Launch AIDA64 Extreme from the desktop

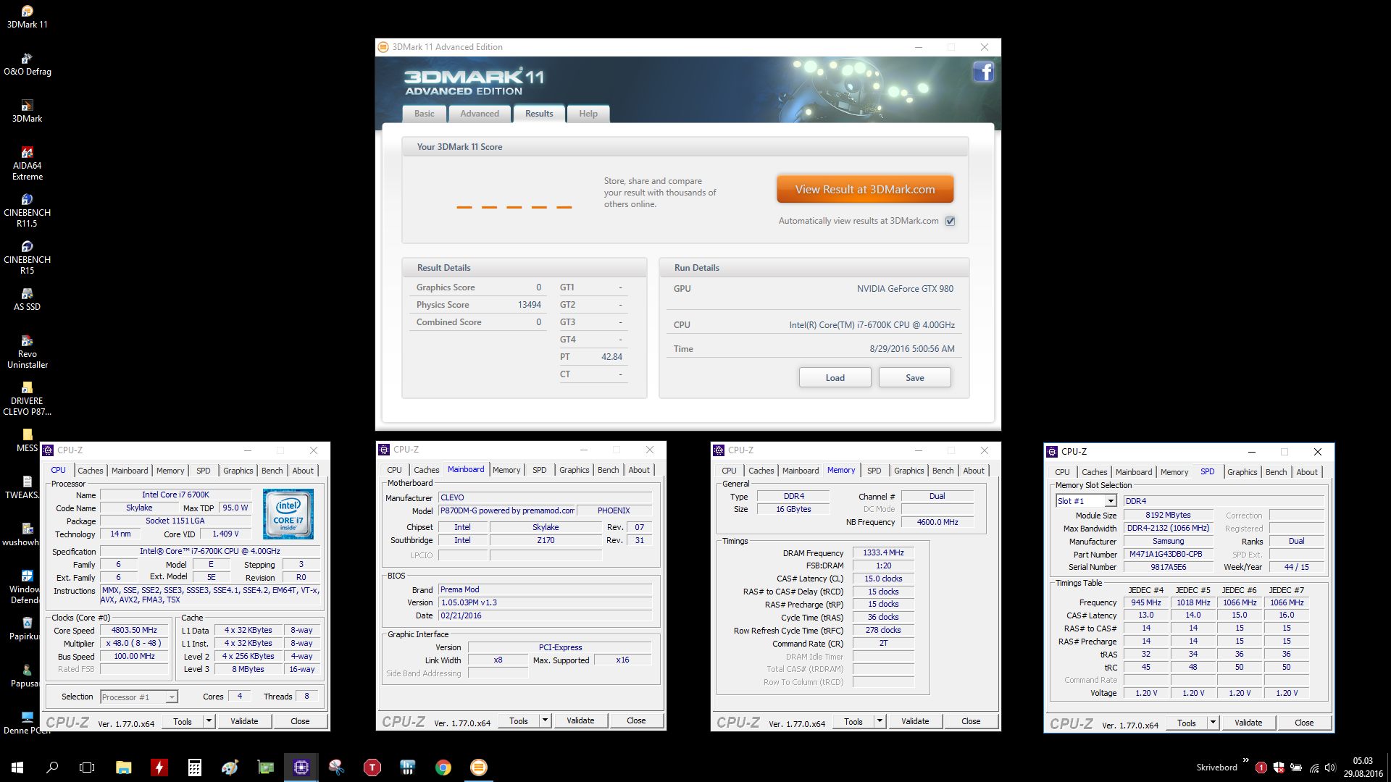[x=27, y=163]
